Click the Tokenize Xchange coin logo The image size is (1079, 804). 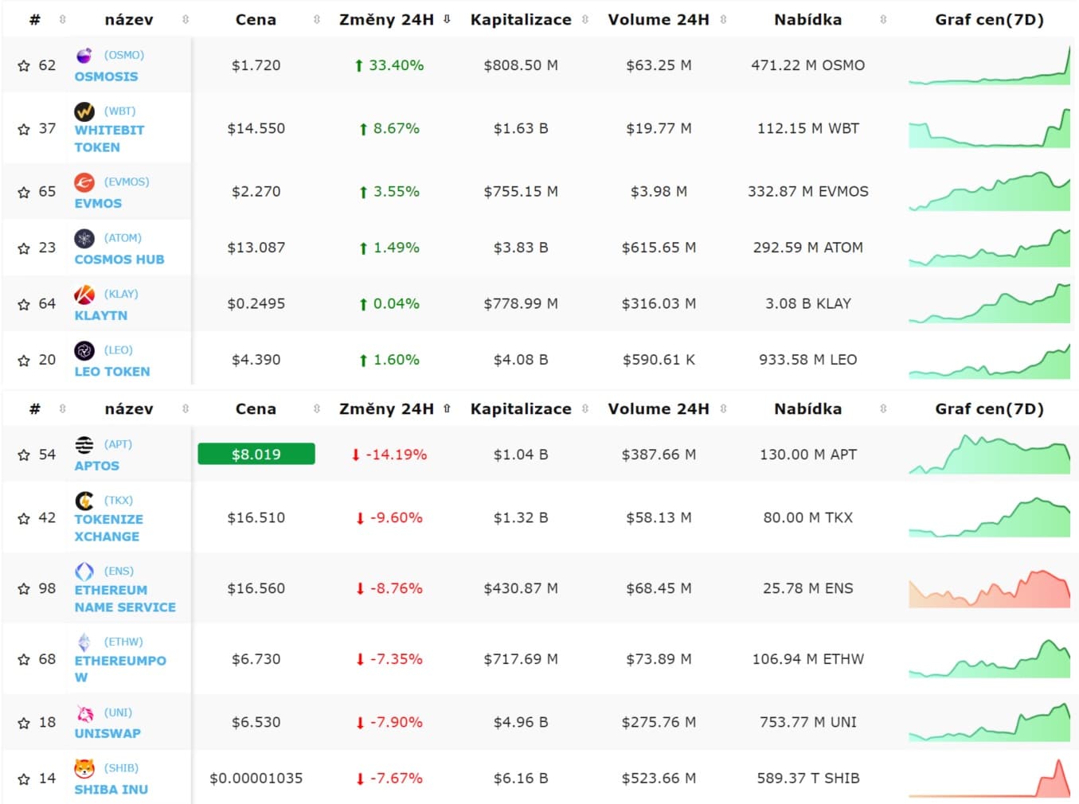click(84, 501)
